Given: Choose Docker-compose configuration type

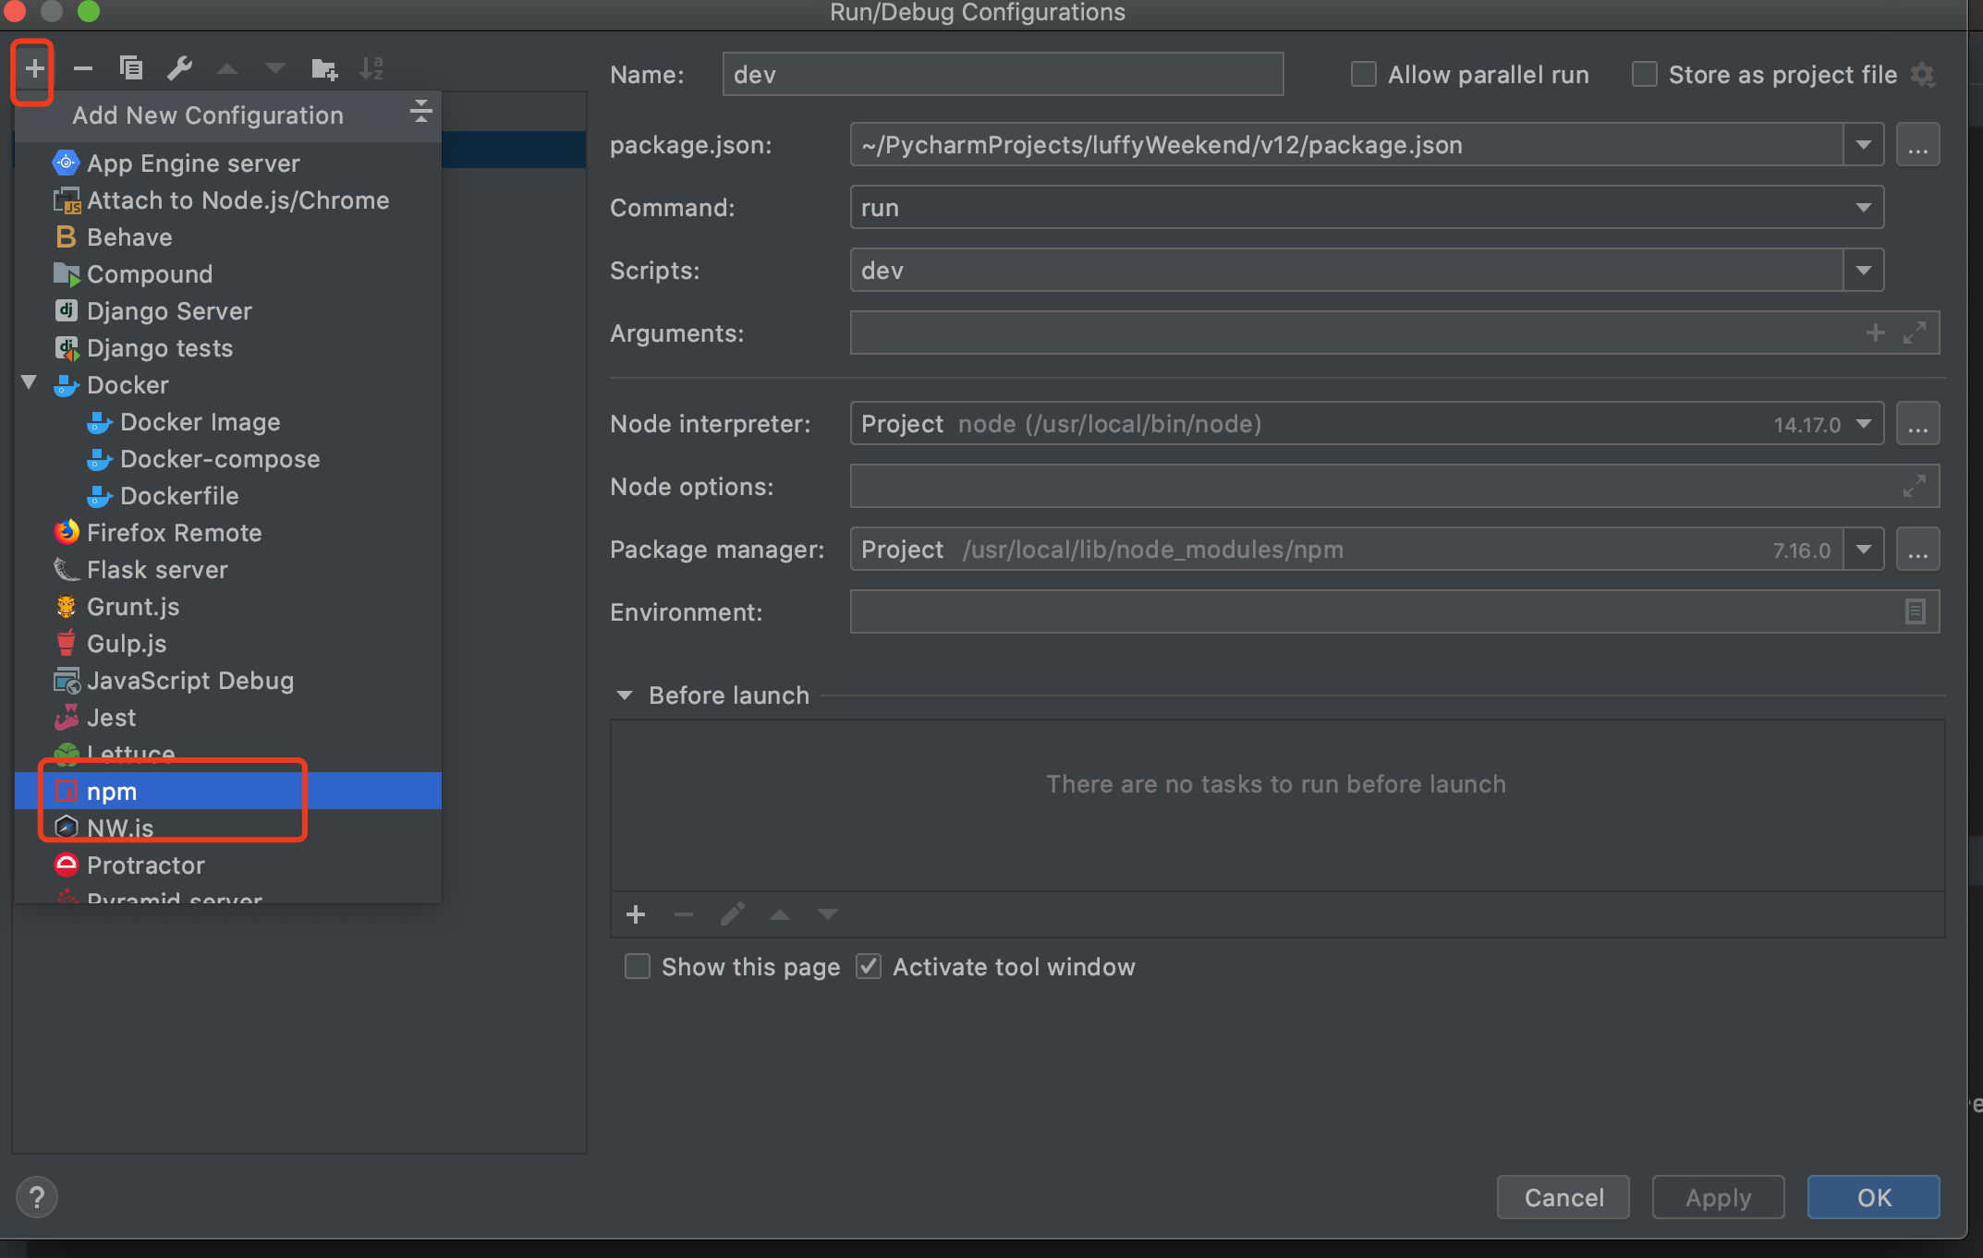Looking at the screenshot, I should pyautogui.click(x=228, y=459).
